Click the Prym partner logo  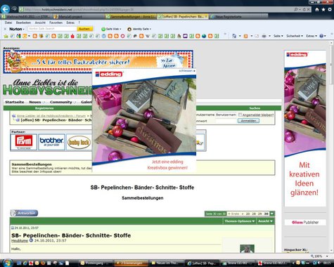(x=24, y=142)
